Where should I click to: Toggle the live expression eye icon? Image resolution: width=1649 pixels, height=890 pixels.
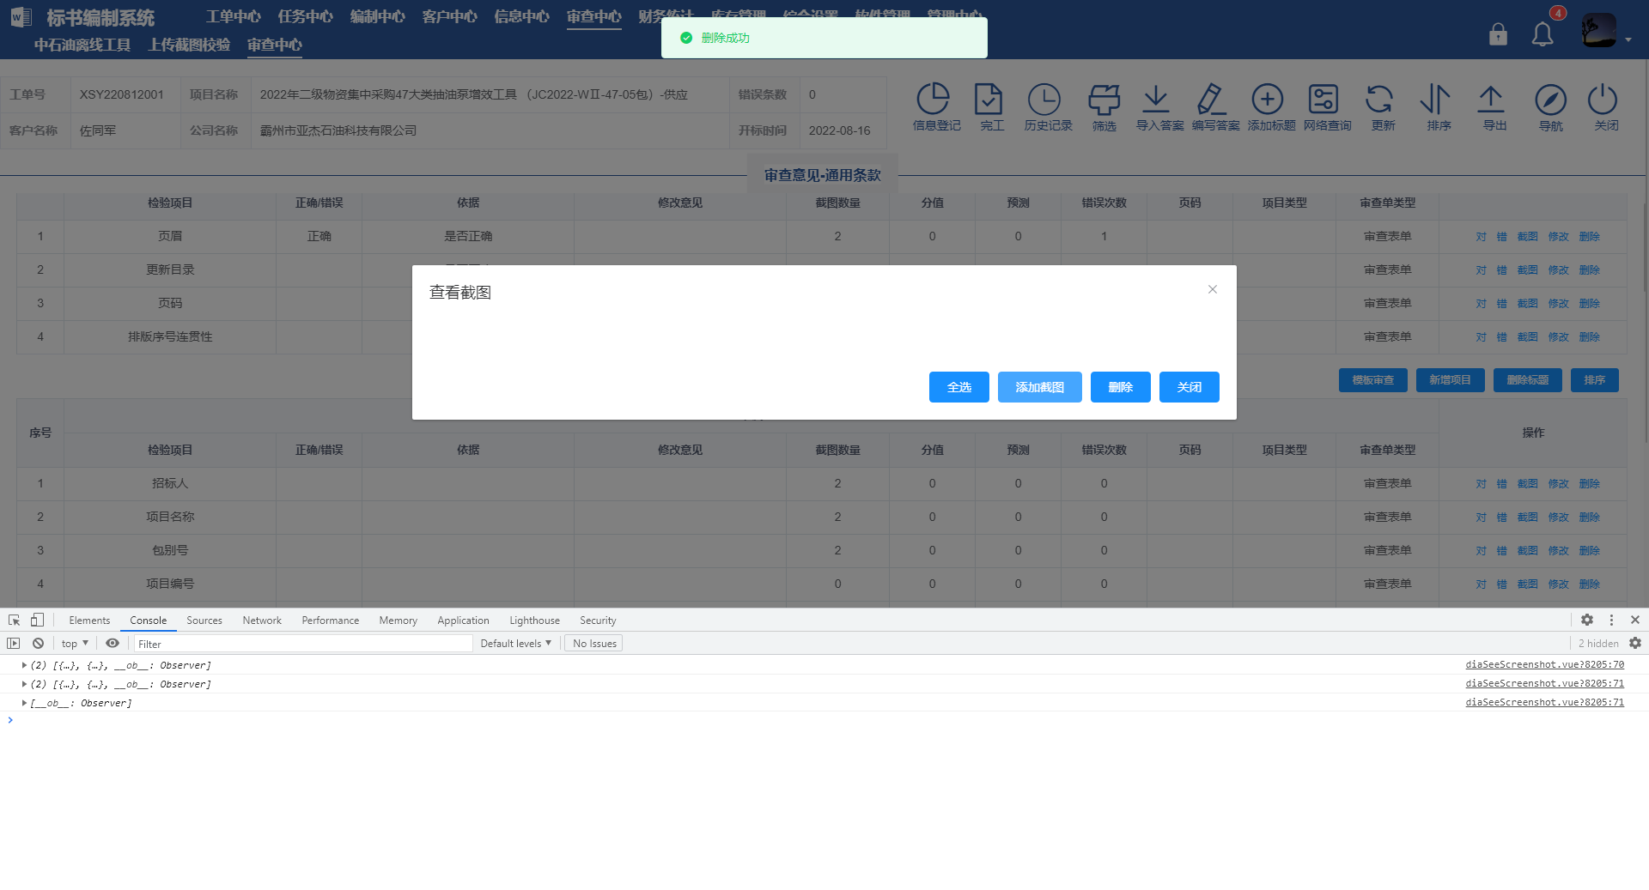[x=113, y=643]
